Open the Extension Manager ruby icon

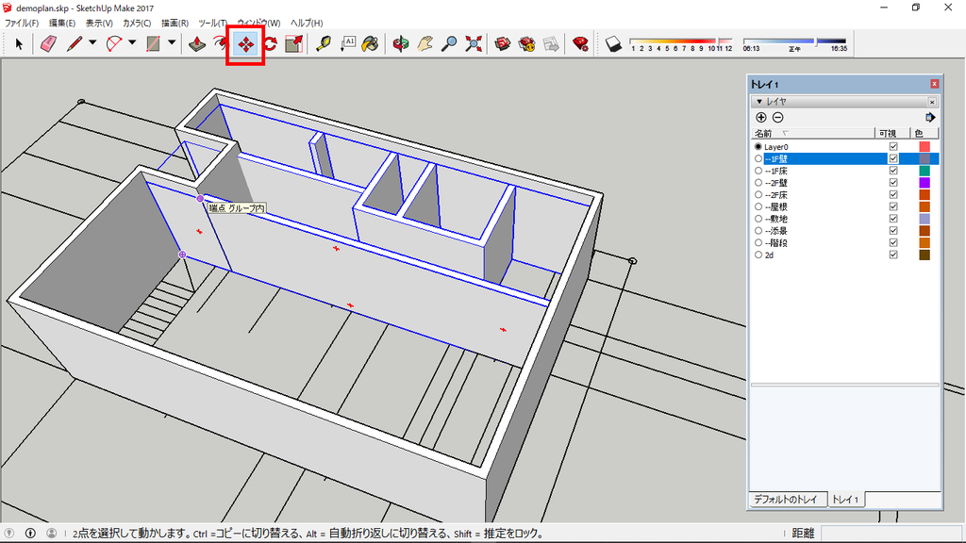[x=580, y=43]
